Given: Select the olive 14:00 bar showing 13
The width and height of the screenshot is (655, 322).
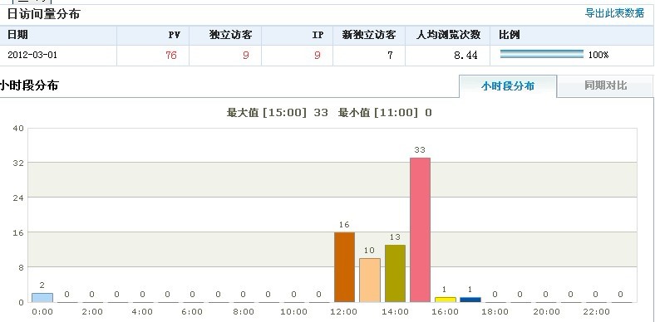Looking at the screenshot, I should pos(395,273).
